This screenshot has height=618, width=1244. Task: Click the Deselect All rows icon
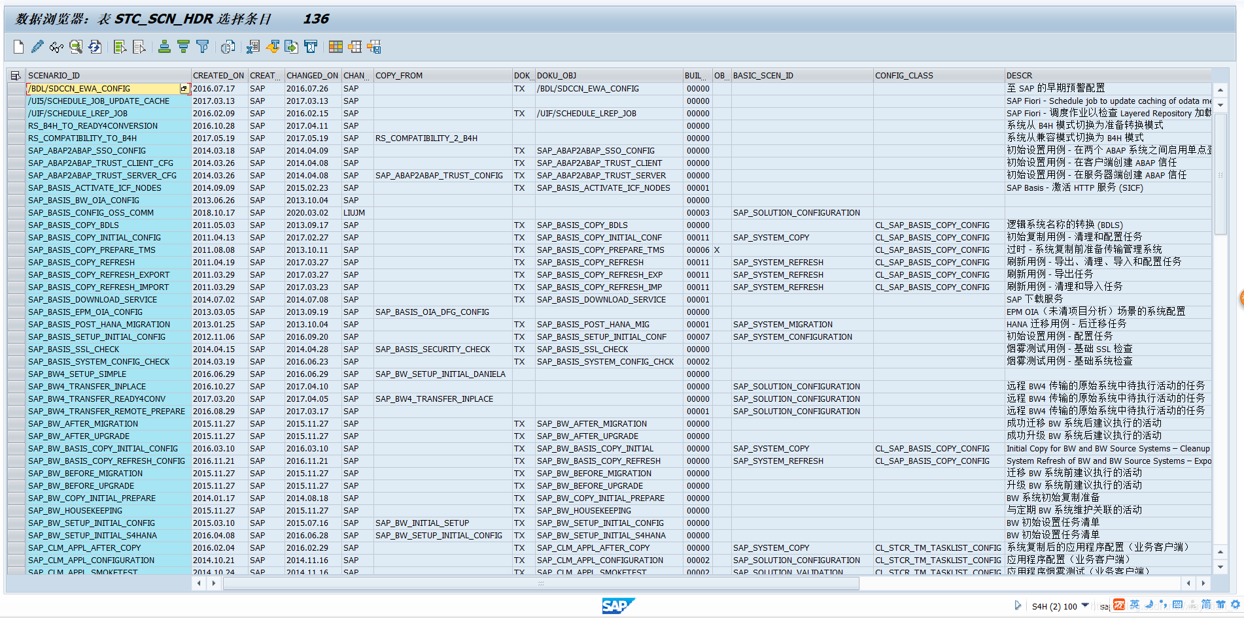139,46
